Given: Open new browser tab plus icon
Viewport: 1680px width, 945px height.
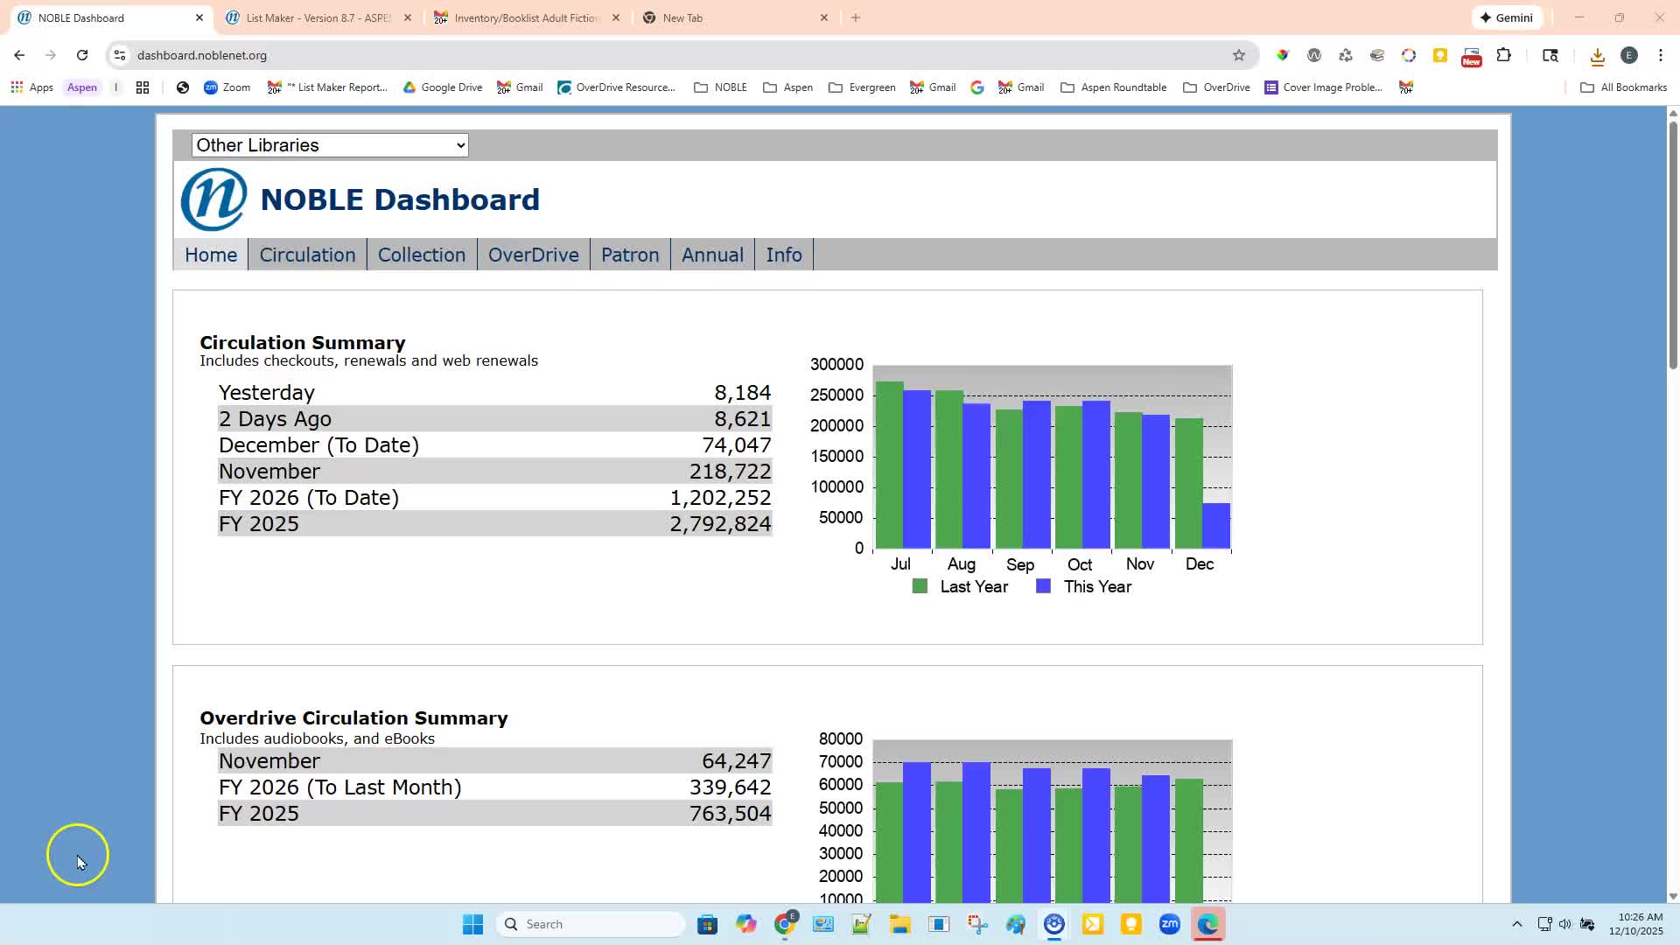Looking at the screenshot, I should (x=856, y=17).
